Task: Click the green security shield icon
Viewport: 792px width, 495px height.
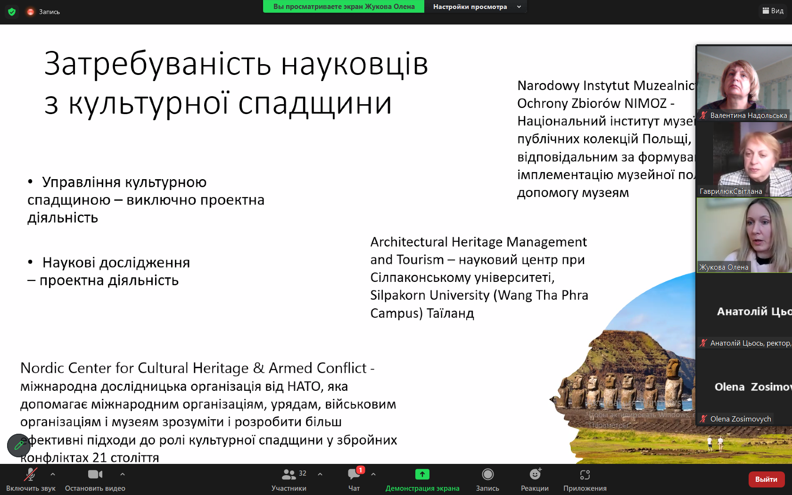Action: click(12, 12)
